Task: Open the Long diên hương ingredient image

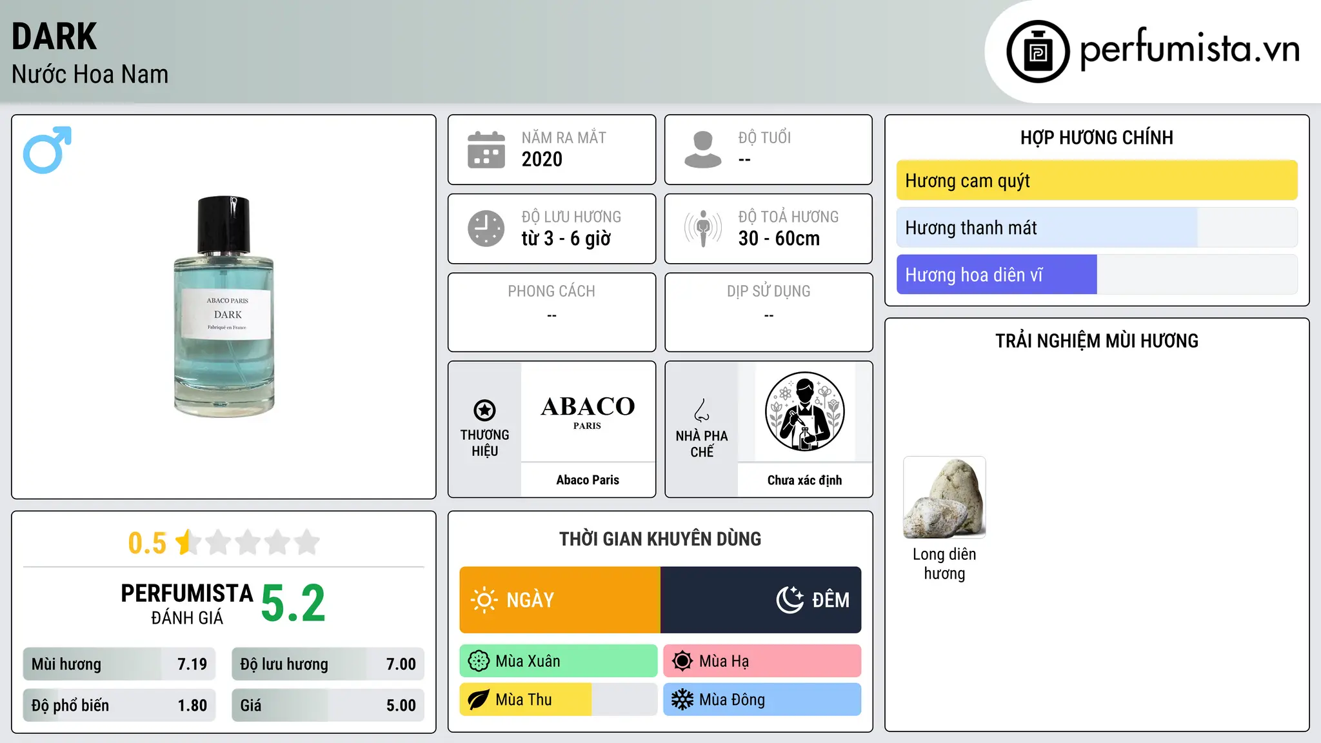Action: click(x=944, y=497)
